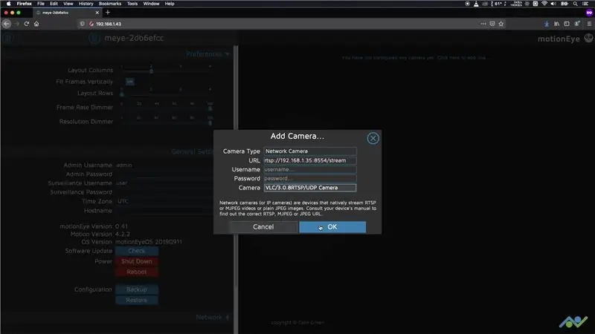Click the Reboot button
This screenshot has height=334, width=595.
pos(137,272)
